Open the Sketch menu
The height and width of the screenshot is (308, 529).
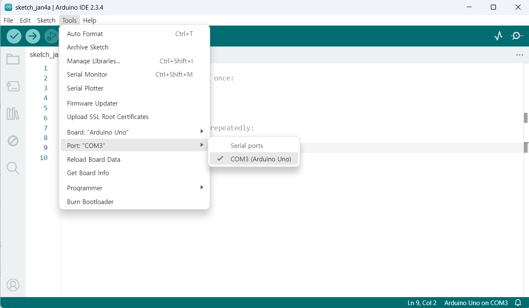click(x=46, y=20)
